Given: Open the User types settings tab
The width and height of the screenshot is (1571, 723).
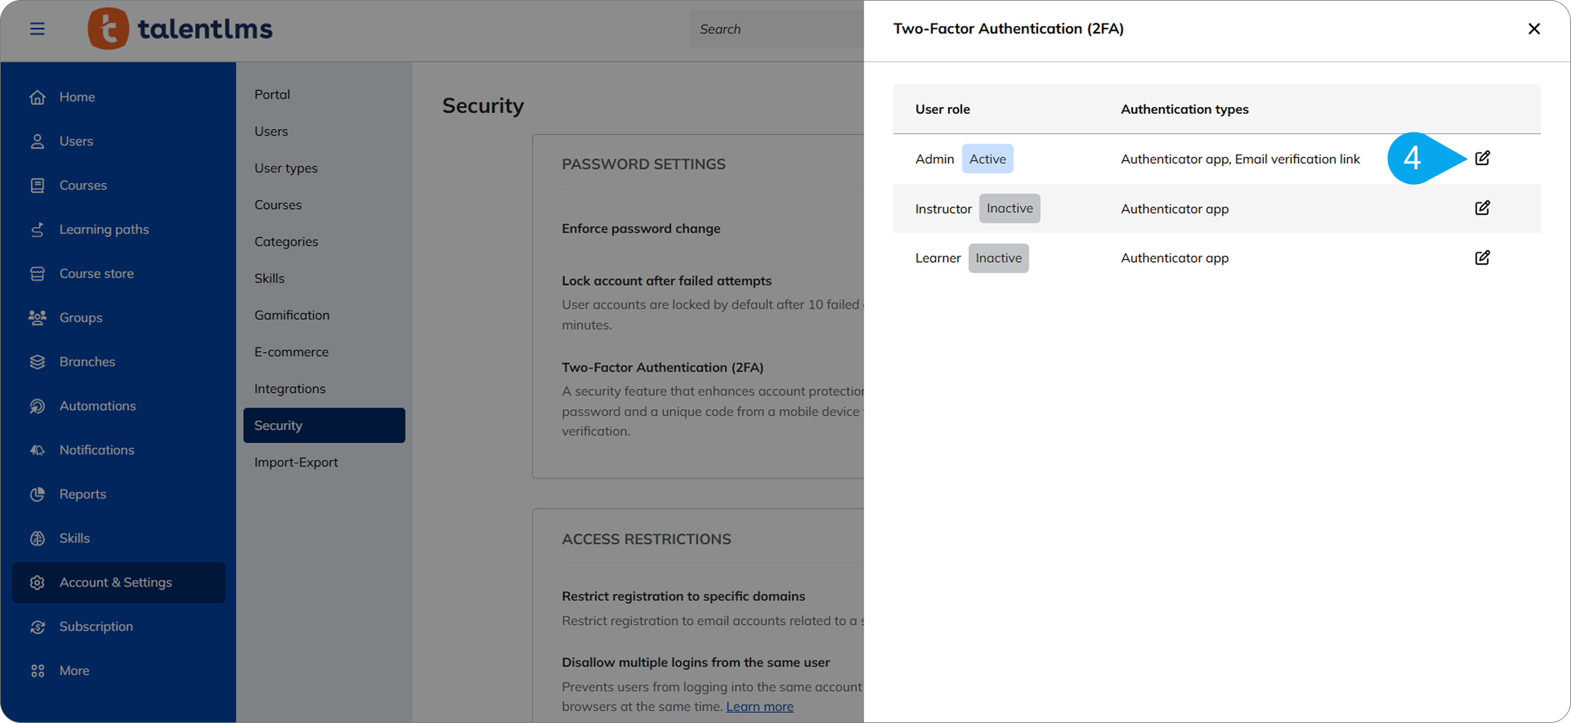Looking at the screenshot, I should click(x=285, y=168).
